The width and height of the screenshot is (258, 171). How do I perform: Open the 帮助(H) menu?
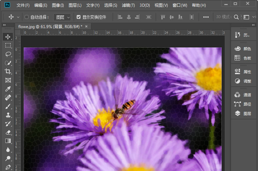pyautogui.click(x=199, y=5)
